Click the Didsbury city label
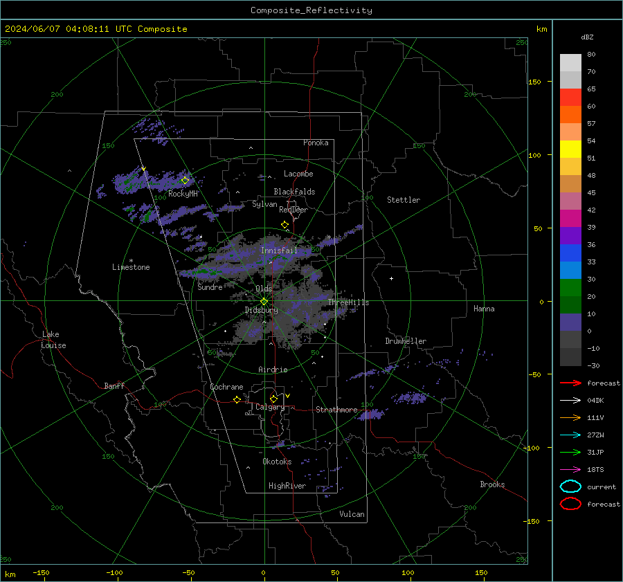 point(262,310)
